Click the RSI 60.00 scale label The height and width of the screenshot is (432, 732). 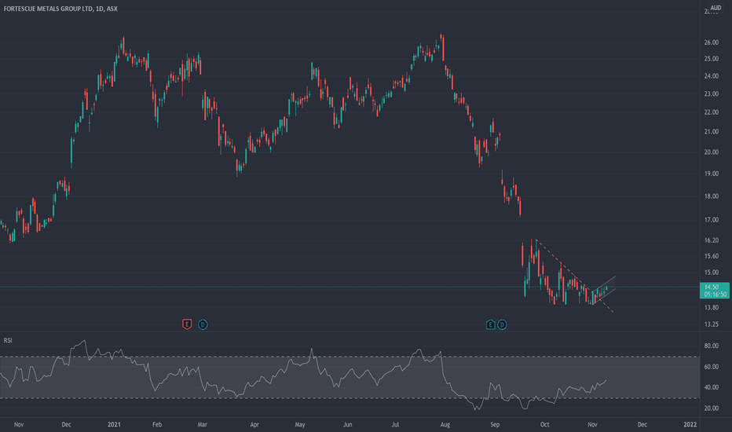[712, 367]
